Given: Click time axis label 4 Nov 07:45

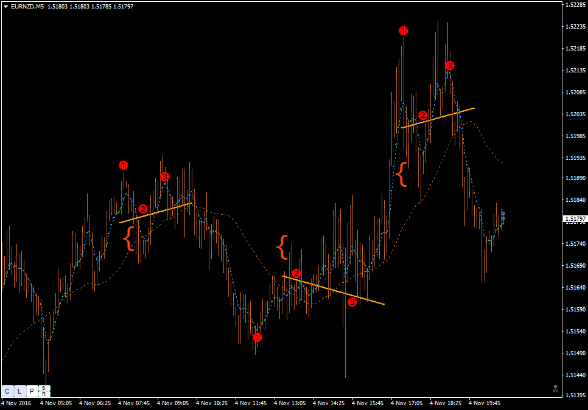Looking at the screenshot, I should coord(134,403).
